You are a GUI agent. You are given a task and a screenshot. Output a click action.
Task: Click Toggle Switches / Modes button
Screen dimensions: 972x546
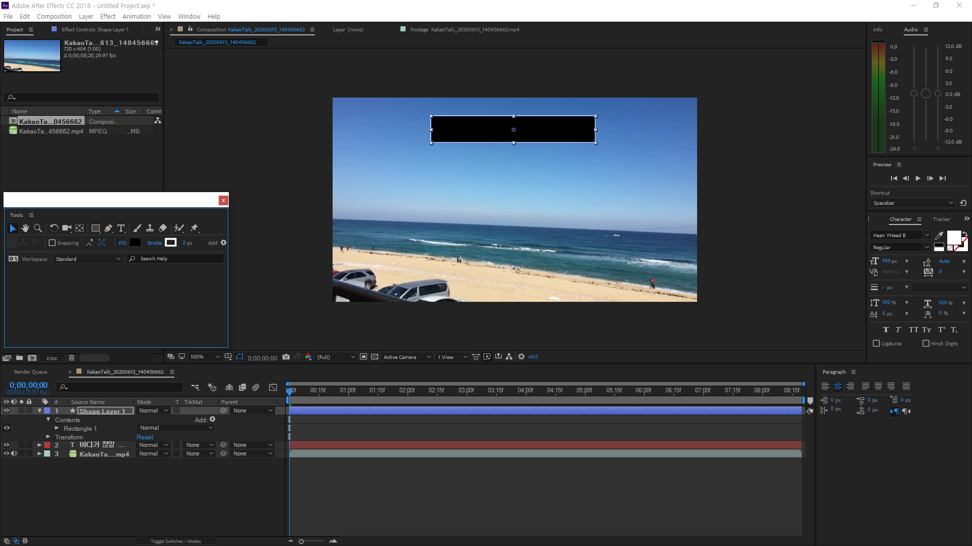[x=176, y=541]
